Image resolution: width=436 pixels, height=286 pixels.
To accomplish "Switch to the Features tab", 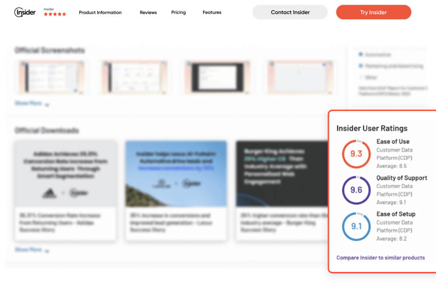I will [x=212, y=12].
